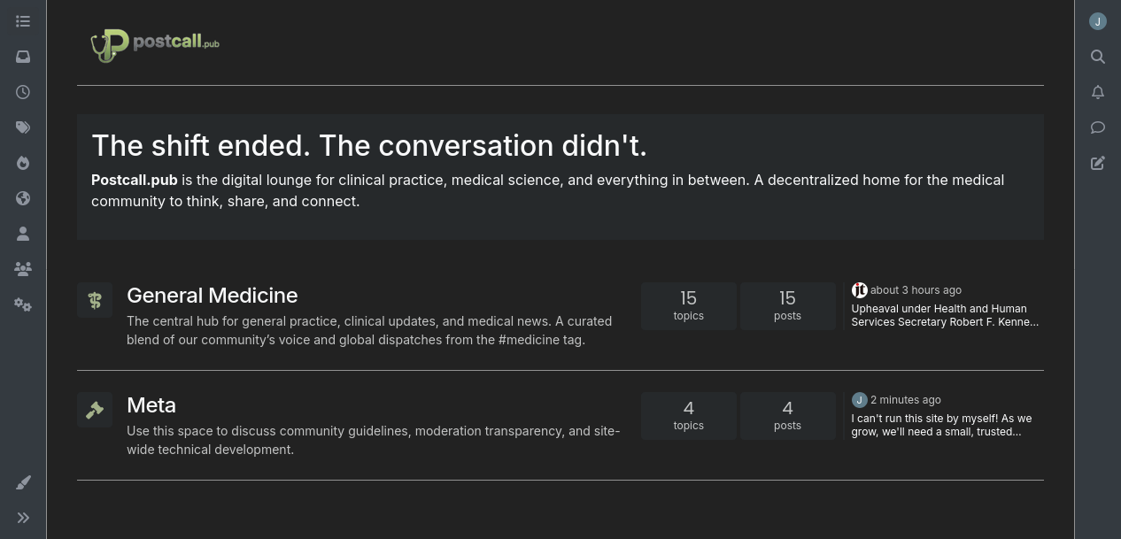Select the paintbrush skin switcher icon
The height and width of the screenshot is (539, 1121).
pos(23,482)
